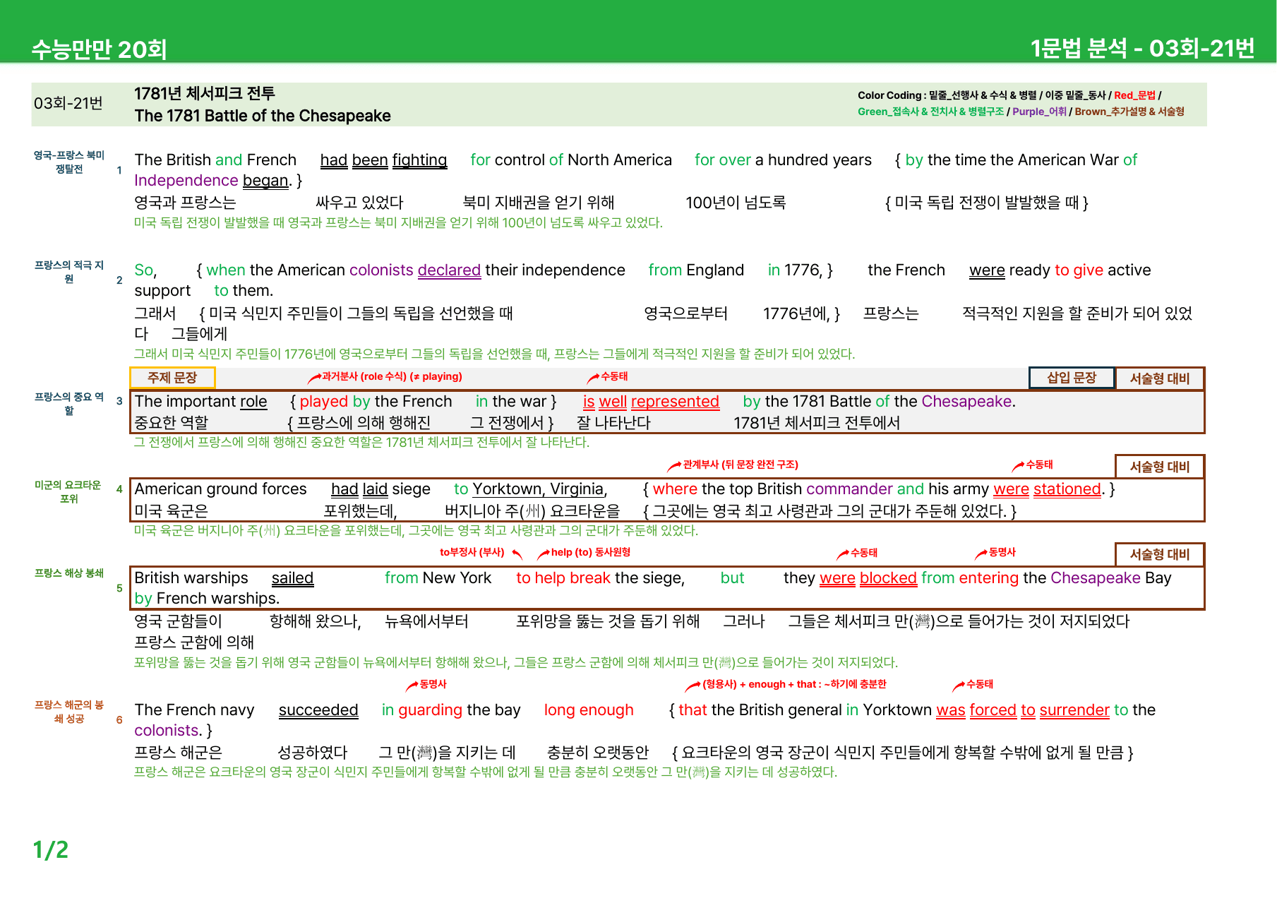This screenshot has height=903, width=1277.
Task: Click the header text '1문법 분석 - 03회-21번'
Action: click(x=1142, y=48)
